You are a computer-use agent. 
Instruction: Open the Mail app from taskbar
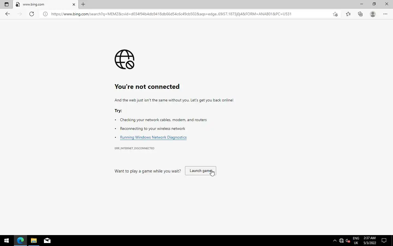point(47,241)
